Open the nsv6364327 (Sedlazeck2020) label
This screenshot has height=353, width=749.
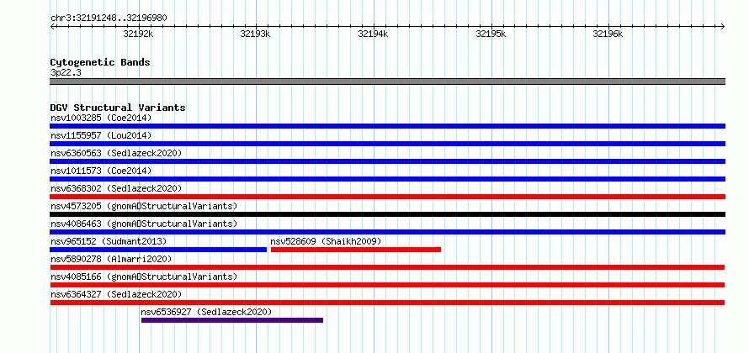116,294
